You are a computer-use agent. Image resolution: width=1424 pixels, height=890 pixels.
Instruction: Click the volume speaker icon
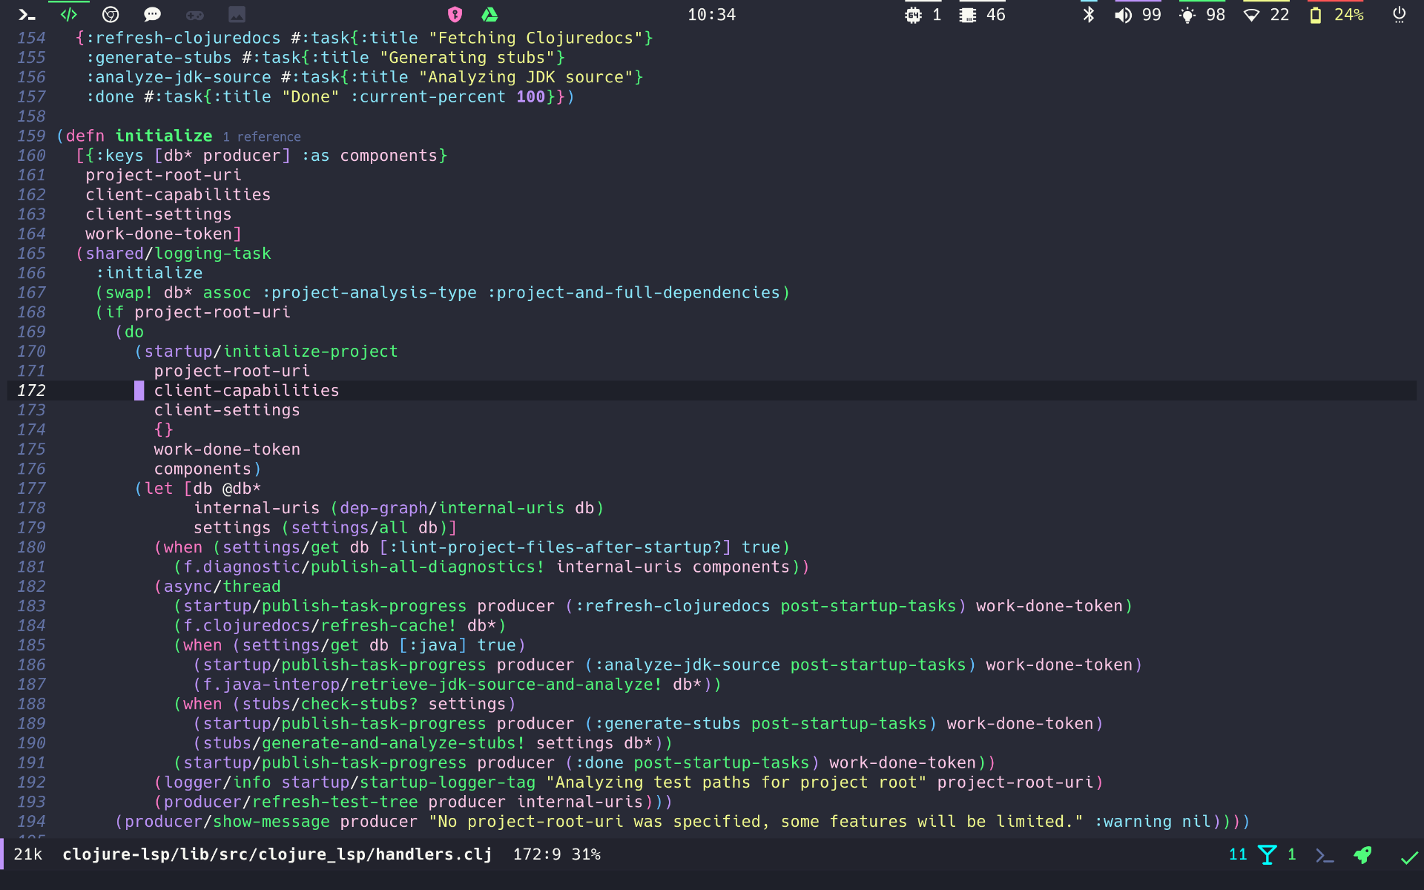click(1123, 15)
